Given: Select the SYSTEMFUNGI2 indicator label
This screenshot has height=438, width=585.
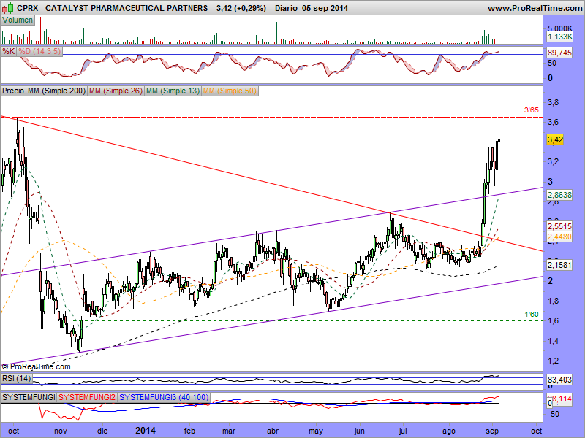Looking at the screenshot, I should (87, 397).
